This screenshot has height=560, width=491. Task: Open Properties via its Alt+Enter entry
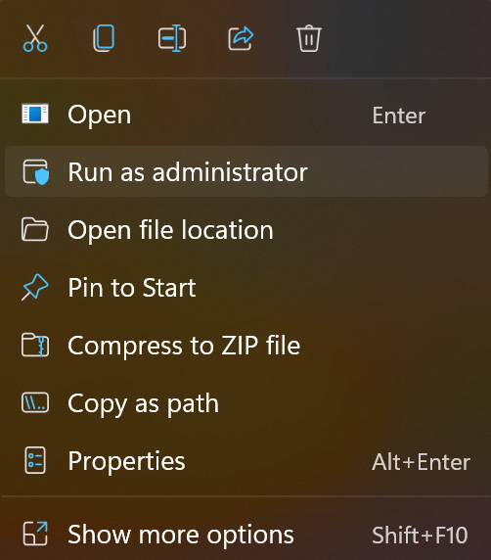pyautogui.click(x=246, y=461)
